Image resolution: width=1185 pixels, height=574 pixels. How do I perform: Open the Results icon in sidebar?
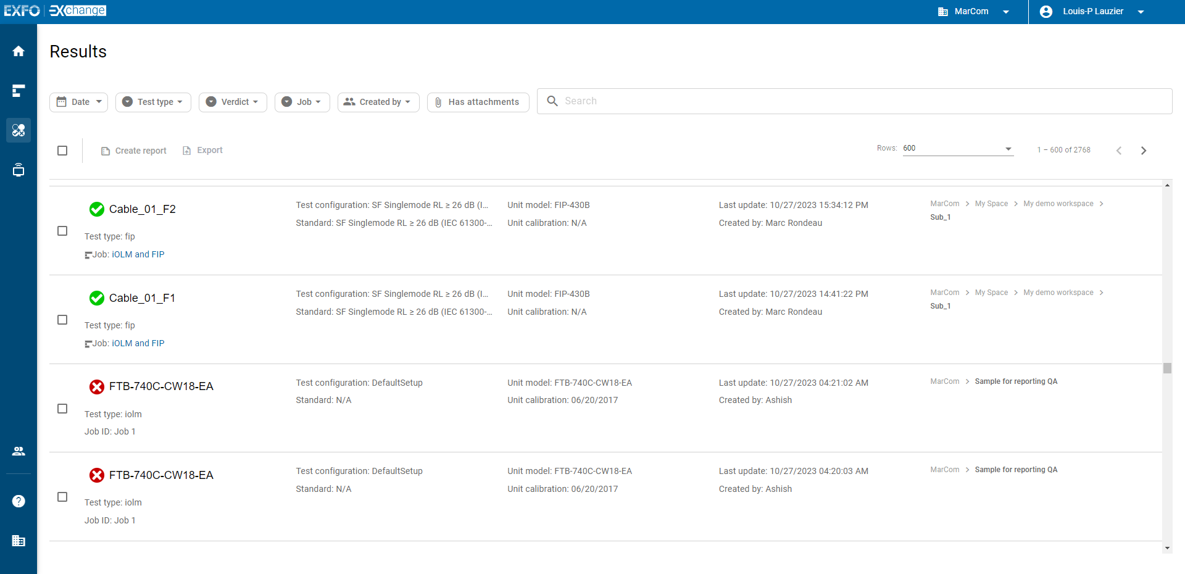click(x=19, y=130)
